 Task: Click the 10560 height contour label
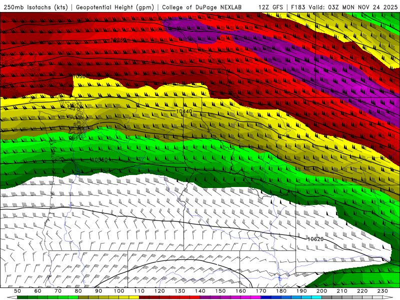tap(99, 160)
